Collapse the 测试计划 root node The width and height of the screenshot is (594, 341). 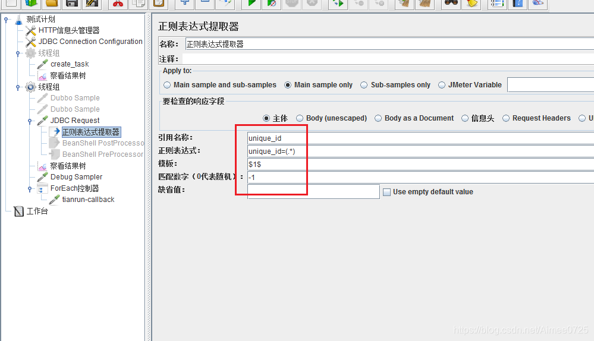[x=6, y=20]
